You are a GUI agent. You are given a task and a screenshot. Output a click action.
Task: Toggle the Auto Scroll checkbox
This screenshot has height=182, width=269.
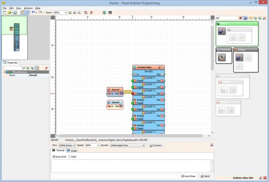pos(54,157)
